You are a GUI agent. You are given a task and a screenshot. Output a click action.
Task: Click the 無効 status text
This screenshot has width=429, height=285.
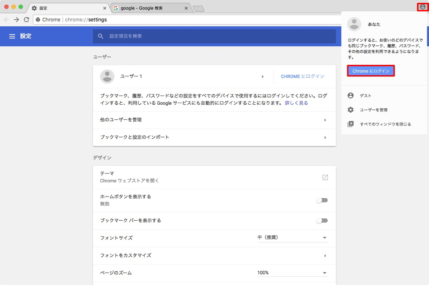(105, 204)
